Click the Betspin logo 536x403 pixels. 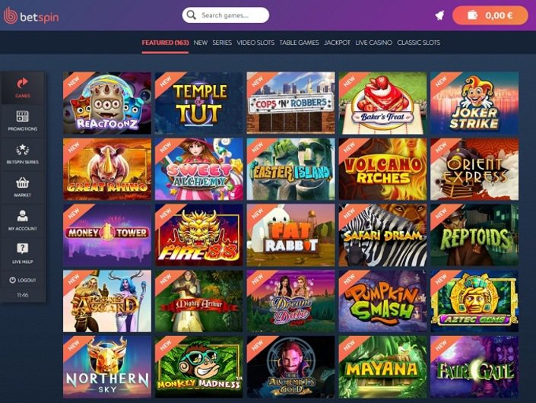point(30,16)
